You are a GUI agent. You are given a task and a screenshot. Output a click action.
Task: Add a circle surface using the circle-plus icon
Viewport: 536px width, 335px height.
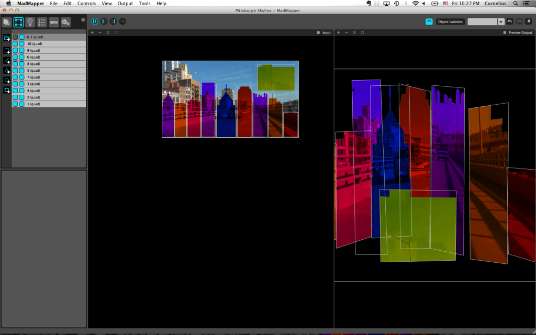6,80
